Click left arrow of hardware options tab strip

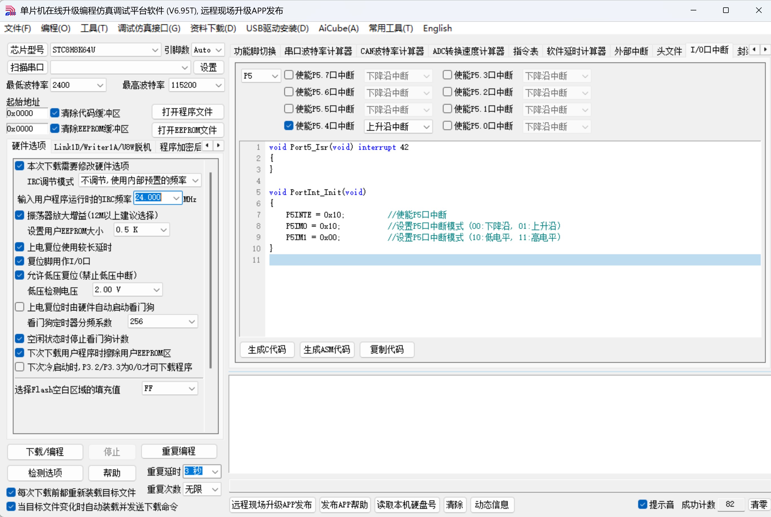(207, 146)
